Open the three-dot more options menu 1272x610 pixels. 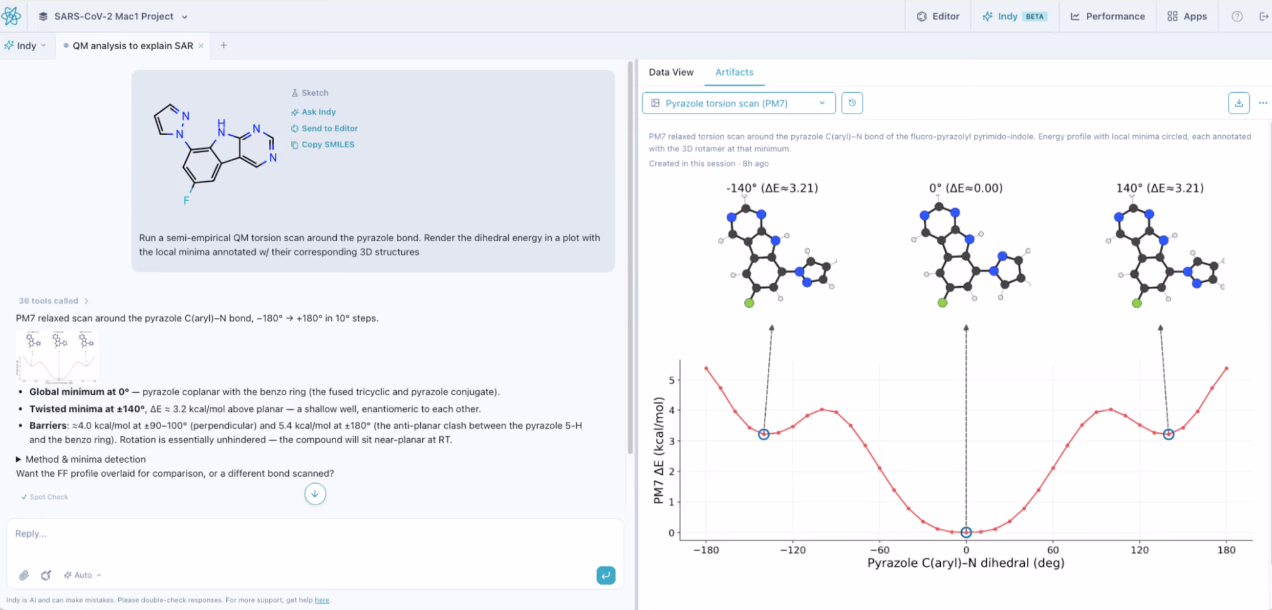point(1263,103)
